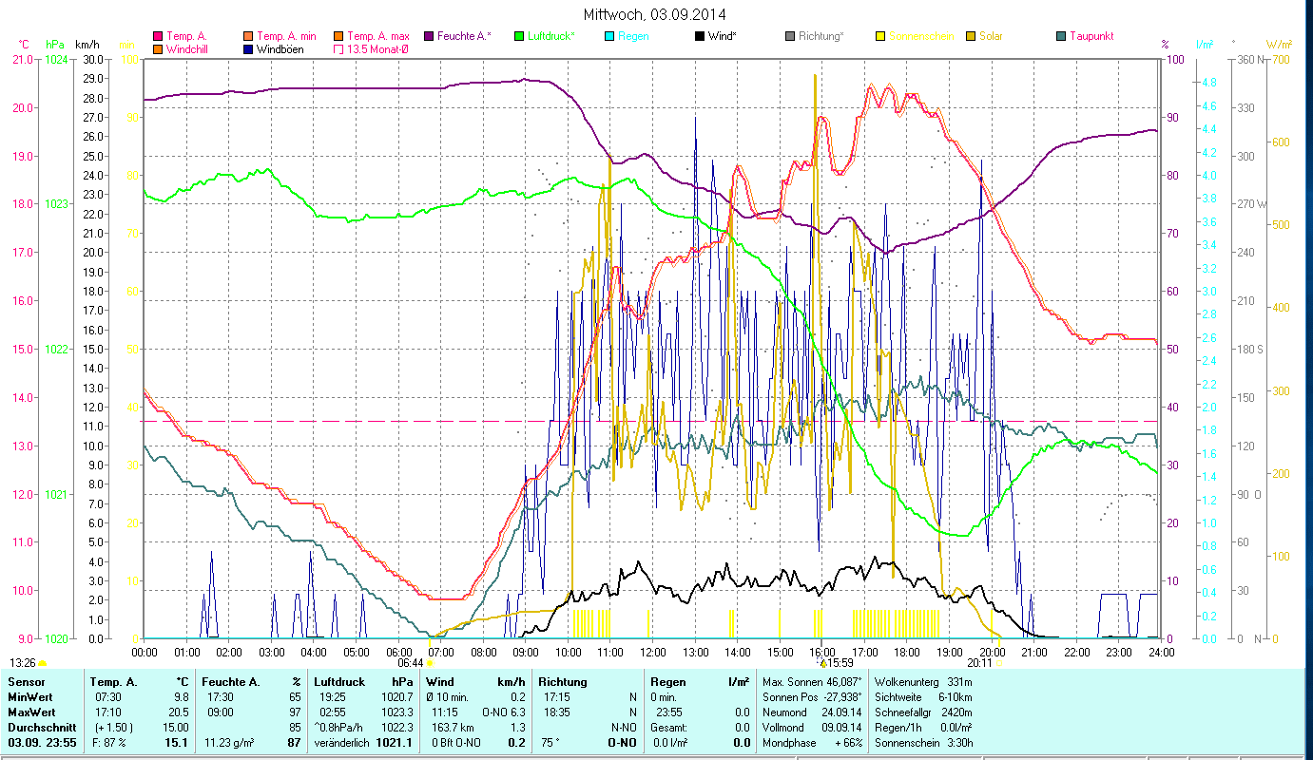Click the Solar legend swatch

coord(971,36)
